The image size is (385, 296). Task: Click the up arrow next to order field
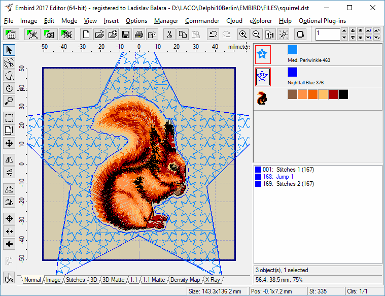click(x=344, y=31)
